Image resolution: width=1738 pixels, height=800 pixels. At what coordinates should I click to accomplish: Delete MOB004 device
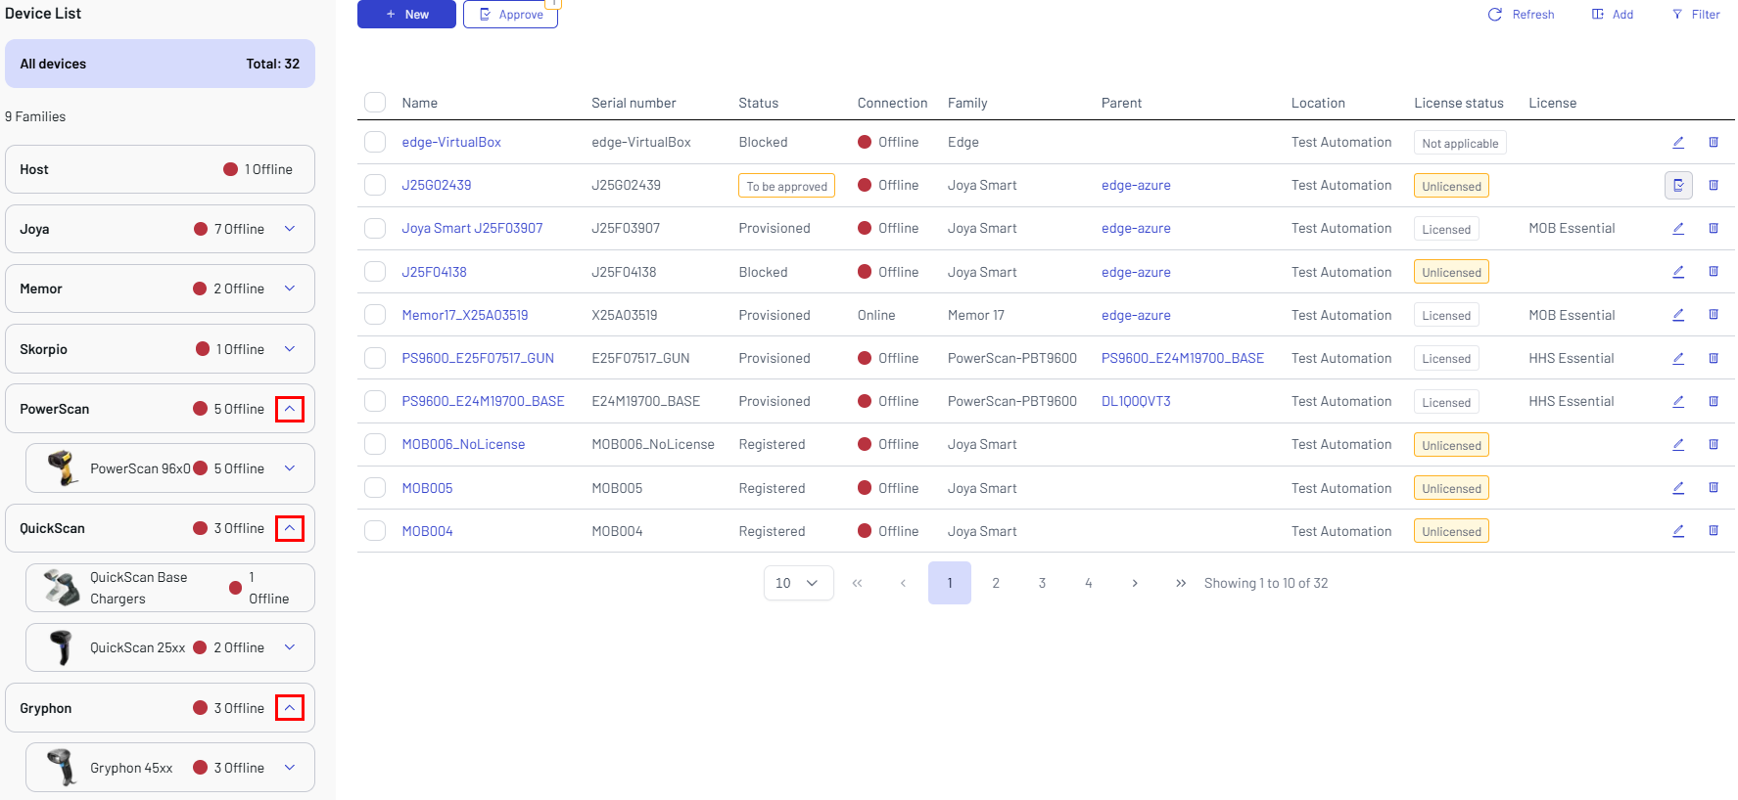1714,530
